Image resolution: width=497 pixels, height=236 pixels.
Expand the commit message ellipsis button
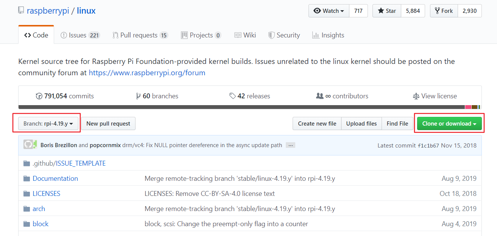[x=290, y=145]
